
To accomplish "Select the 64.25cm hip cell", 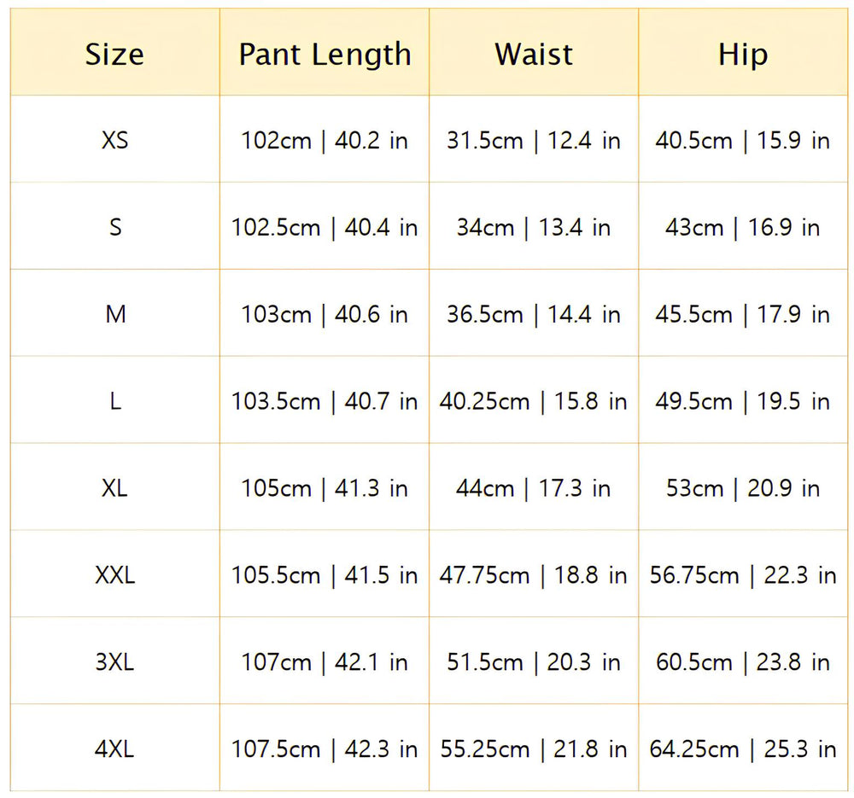I will (x=743, y=749).
